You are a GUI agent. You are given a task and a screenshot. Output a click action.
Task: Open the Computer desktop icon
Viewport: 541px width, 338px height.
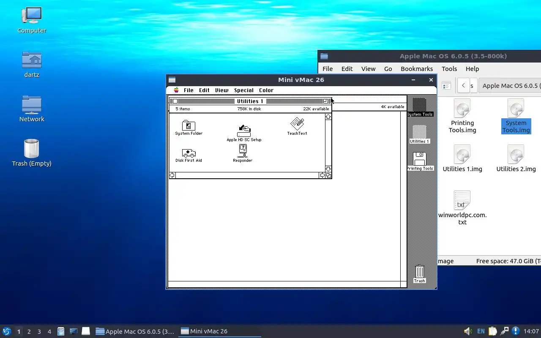click(32, 20)
